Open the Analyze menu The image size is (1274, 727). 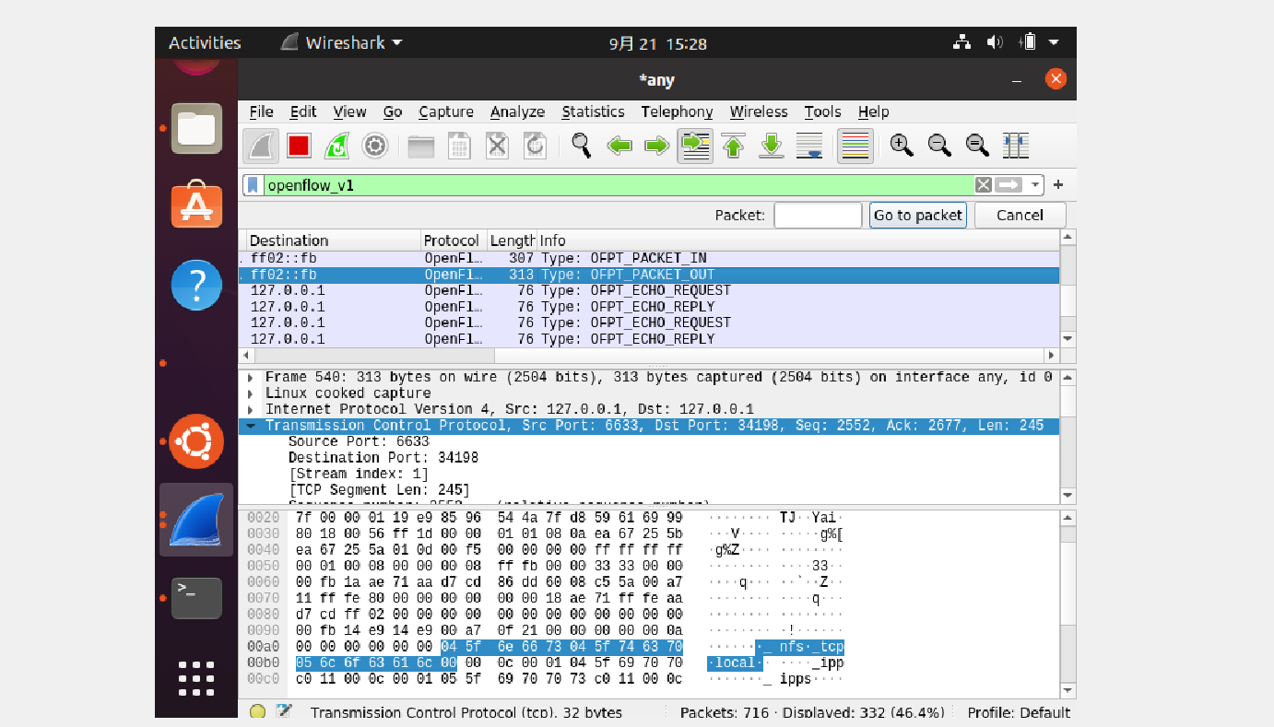pos(517,111)
